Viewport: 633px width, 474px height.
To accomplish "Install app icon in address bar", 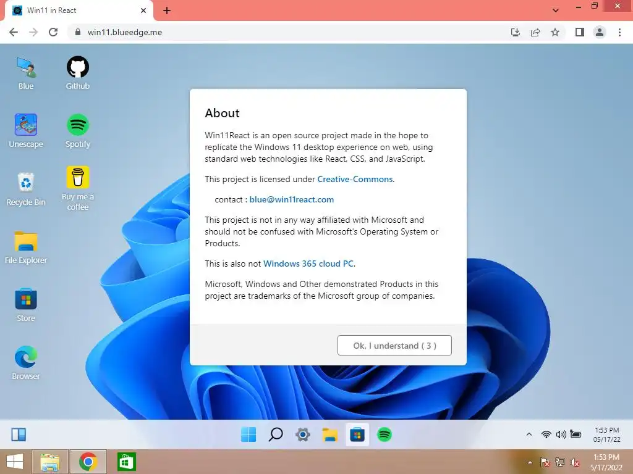I will point(516,32).
